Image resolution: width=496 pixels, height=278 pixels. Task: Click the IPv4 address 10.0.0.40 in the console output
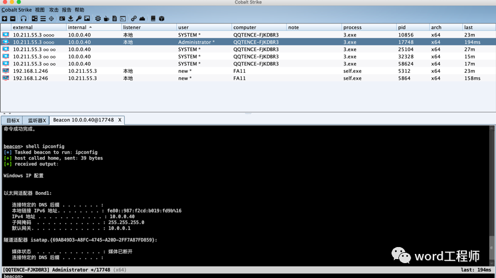pyautogui.click(x=122, y=217)
